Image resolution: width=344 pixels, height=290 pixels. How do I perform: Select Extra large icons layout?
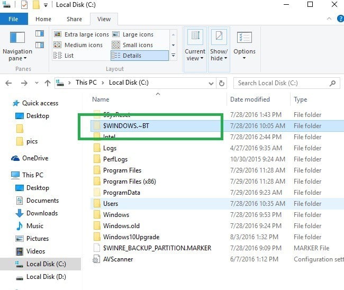tap(82, 34)
